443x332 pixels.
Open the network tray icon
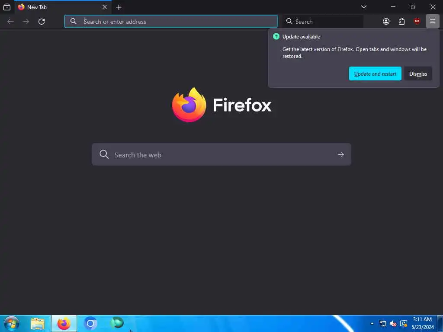[383, 323]
